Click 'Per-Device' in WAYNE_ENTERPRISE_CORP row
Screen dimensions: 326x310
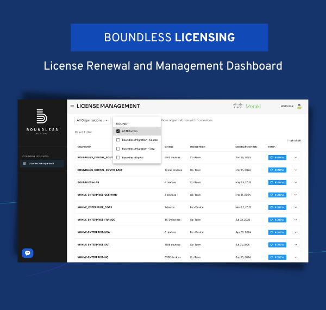tap(197, 207)
